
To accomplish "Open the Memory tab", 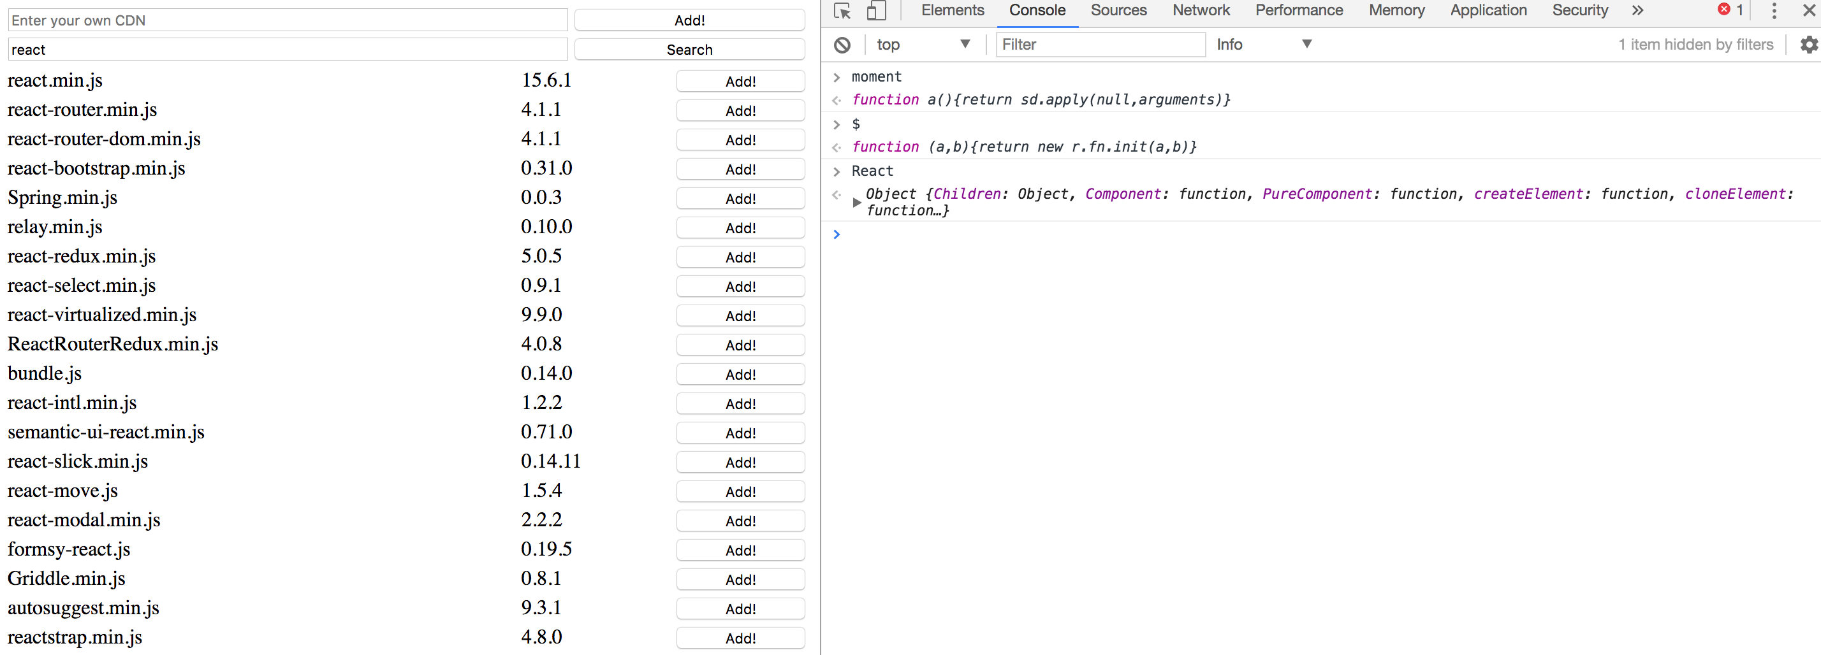I will [x=1396, y=11].
